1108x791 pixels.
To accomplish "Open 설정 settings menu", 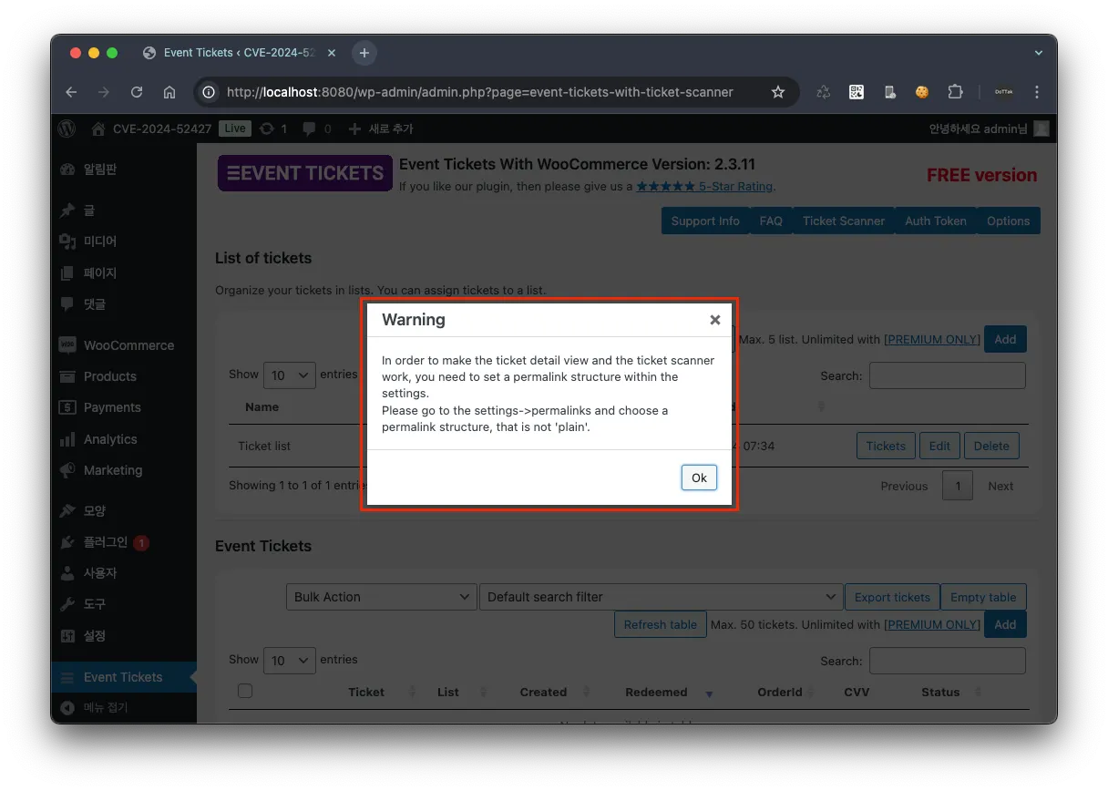I will 124,635.
